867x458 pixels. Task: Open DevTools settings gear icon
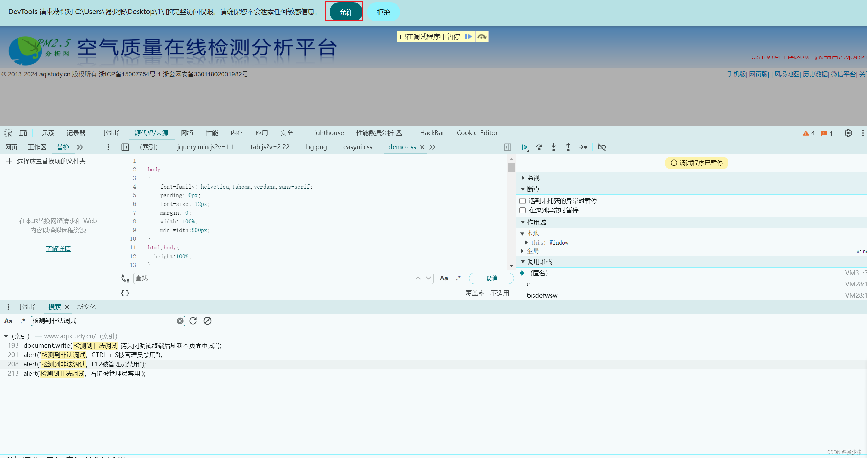tap(848, 133)
